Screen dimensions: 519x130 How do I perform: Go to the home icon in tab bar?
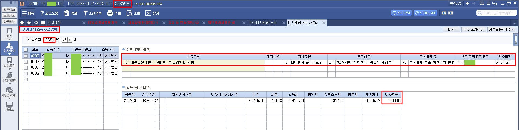click(x=22, y=23)
